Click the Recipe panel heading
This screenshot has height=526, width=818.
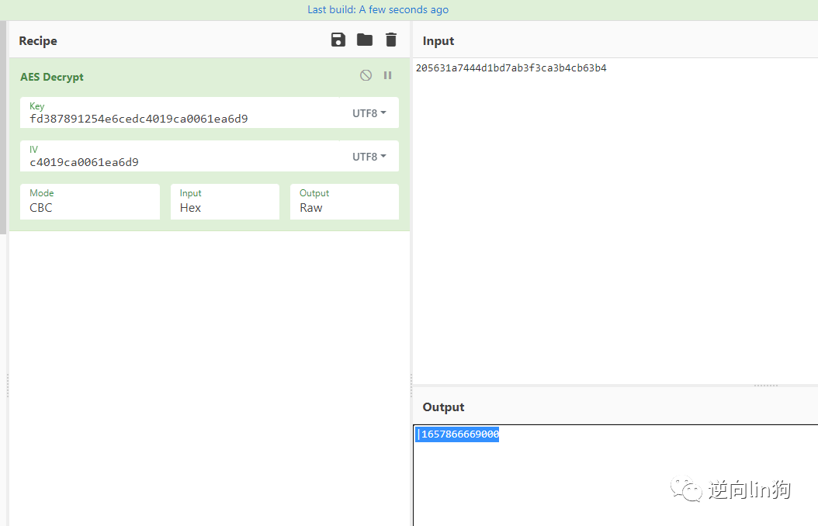point(38,40)
